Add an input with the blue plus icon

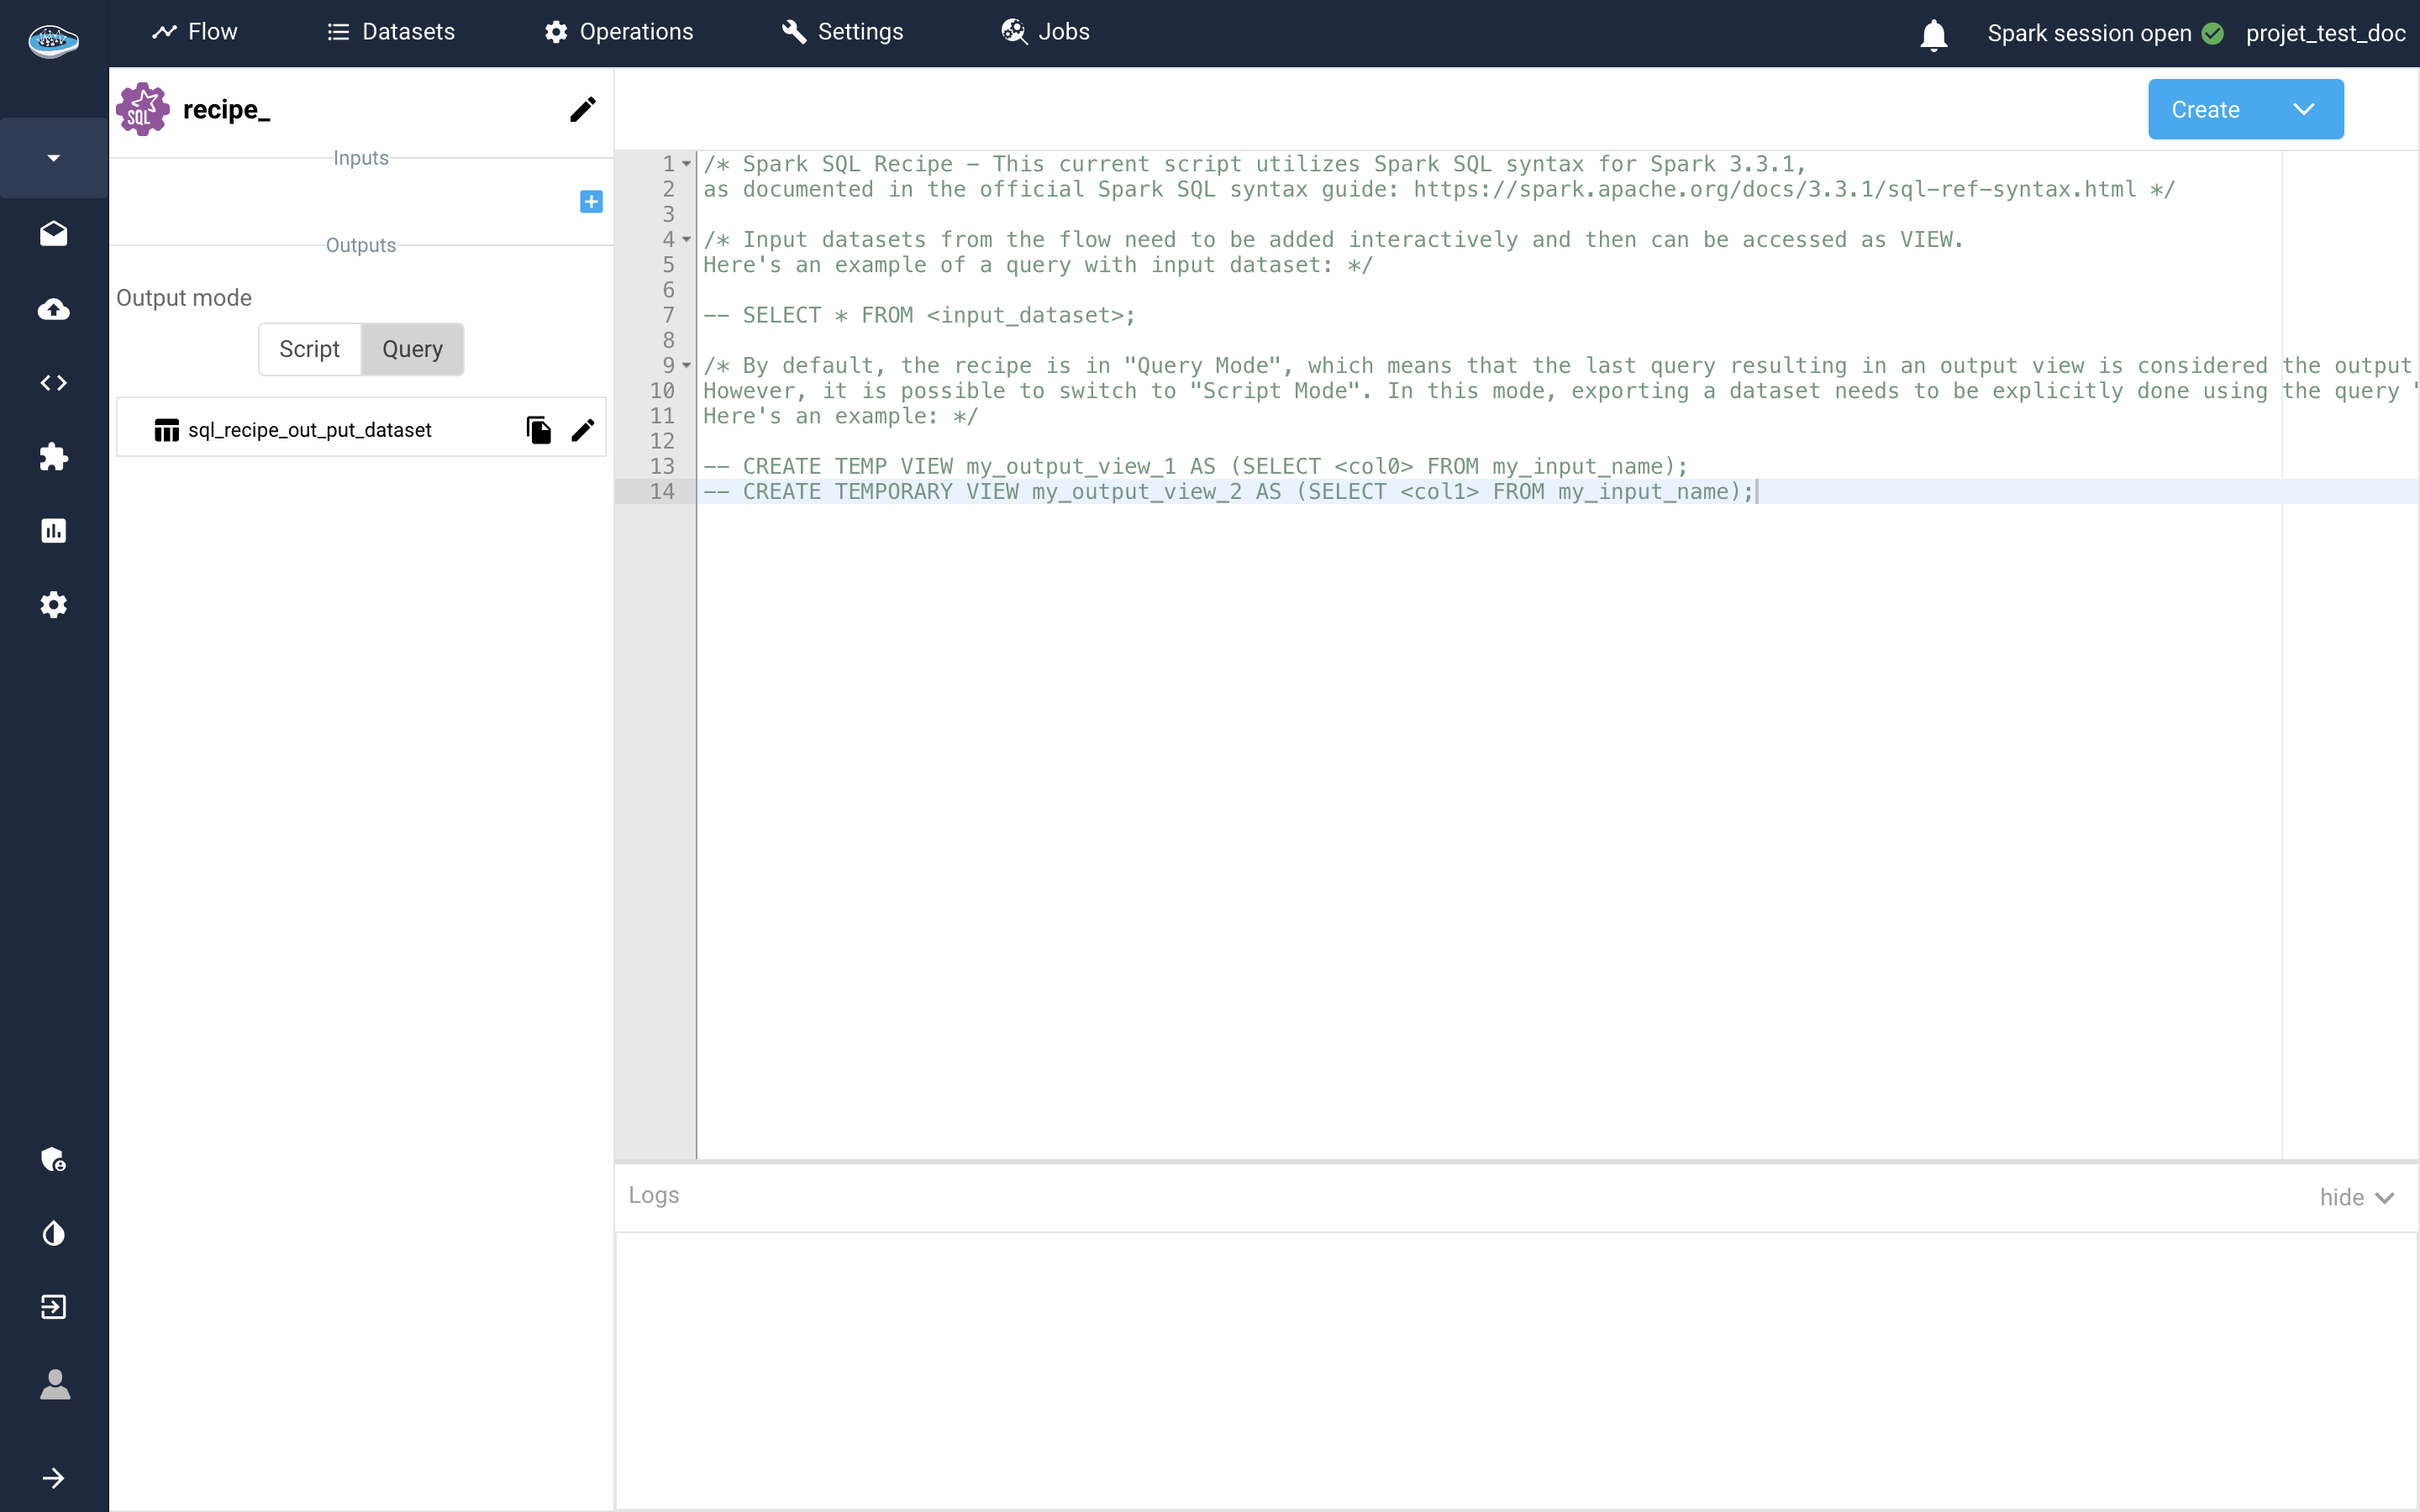[591, 202]
